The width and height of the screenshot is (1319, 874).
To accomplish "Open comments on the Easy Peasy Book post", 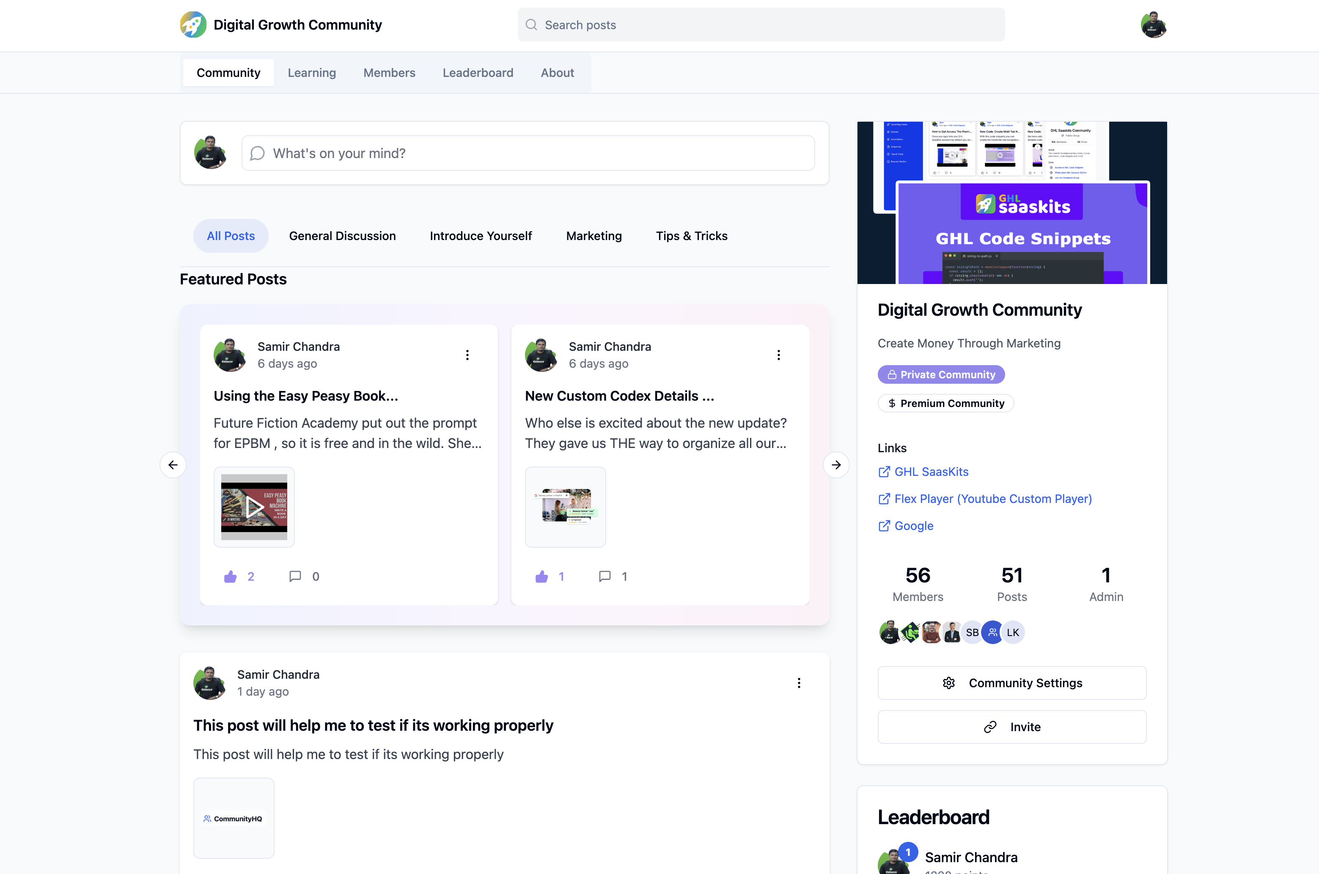I will point(295,576).
